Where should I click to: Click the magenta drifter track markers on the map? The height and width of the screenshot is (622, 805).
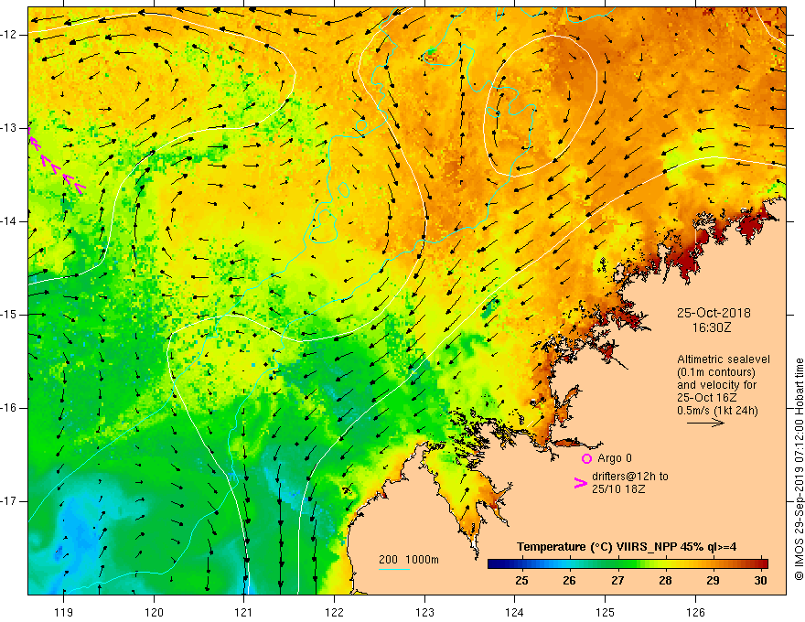point(57,163)
